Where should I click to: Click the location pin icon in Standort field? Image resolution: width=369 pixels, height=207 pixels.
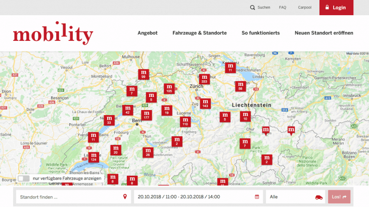(x=125, y=197)
